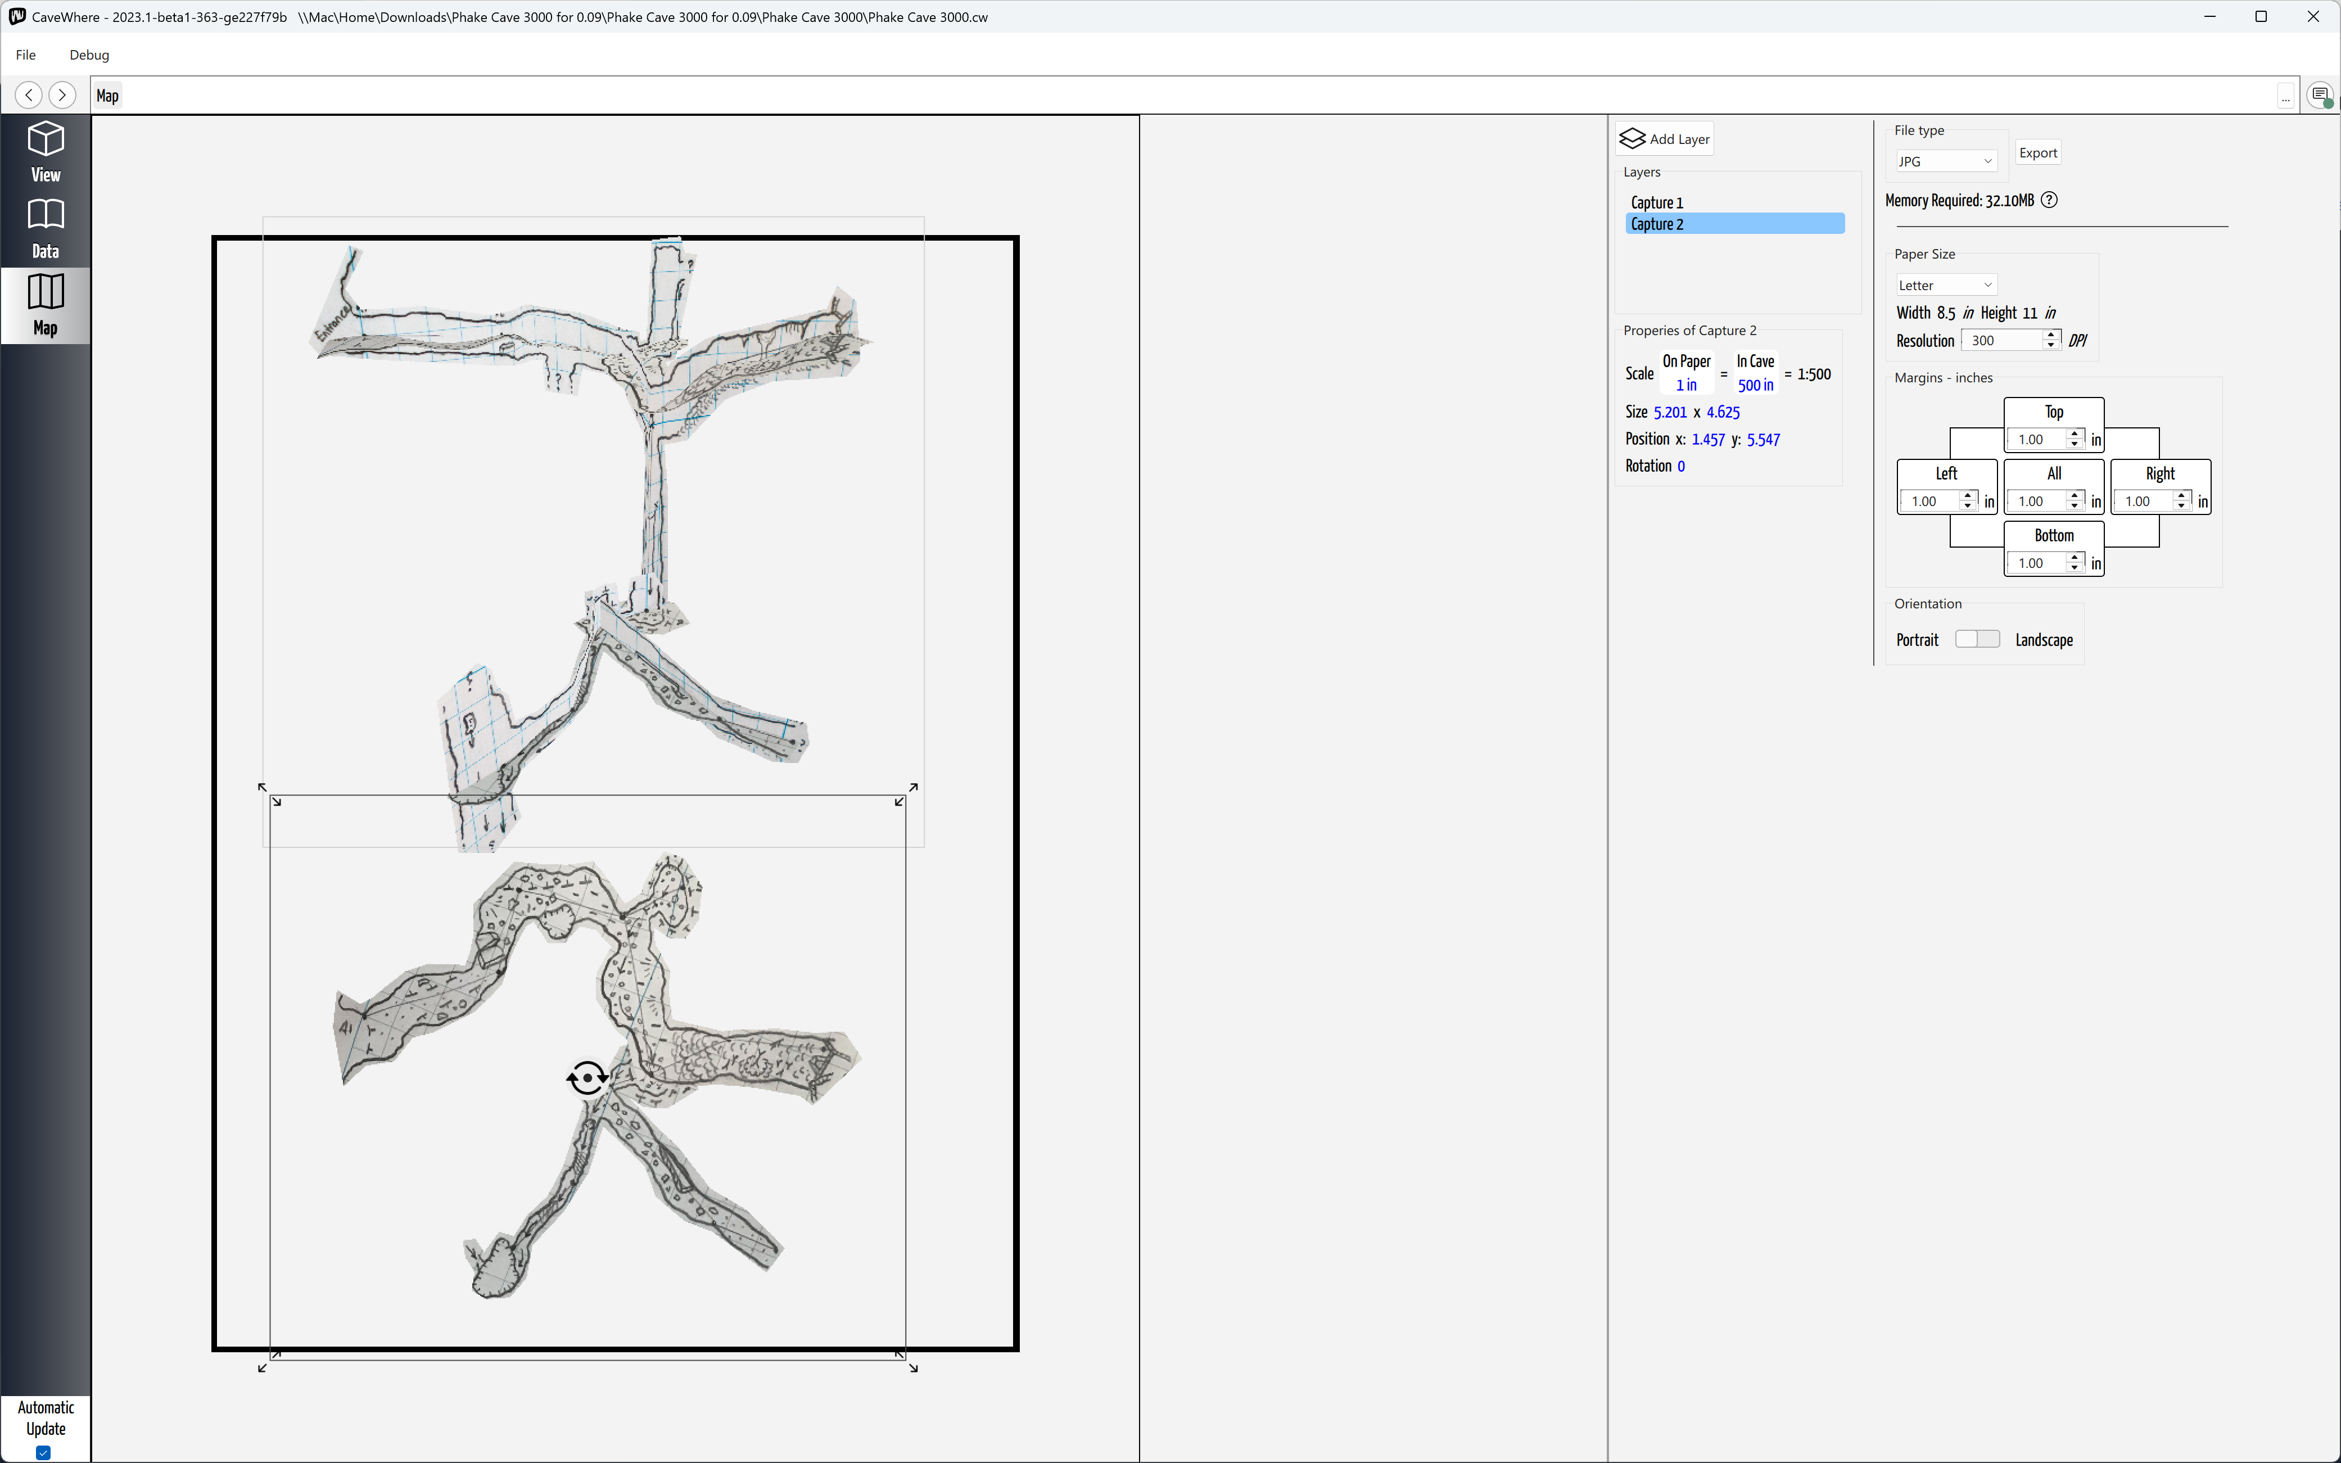Click the ellipsis button in the address bar

click(x=2286, y=96)
